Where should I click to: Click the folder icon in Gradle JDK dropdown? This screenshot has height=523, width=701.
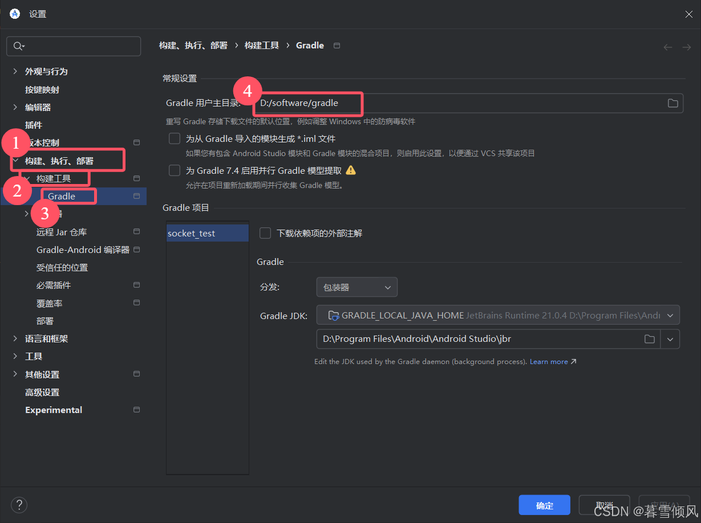[334, 315]
